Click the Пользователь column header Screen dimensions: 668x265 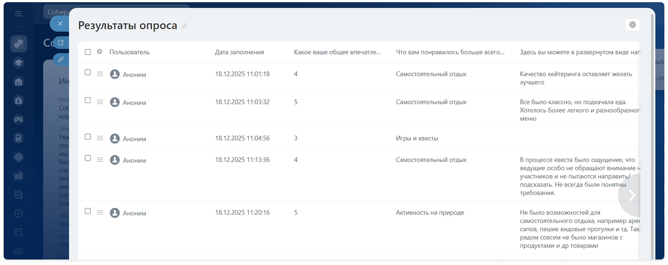129,52
